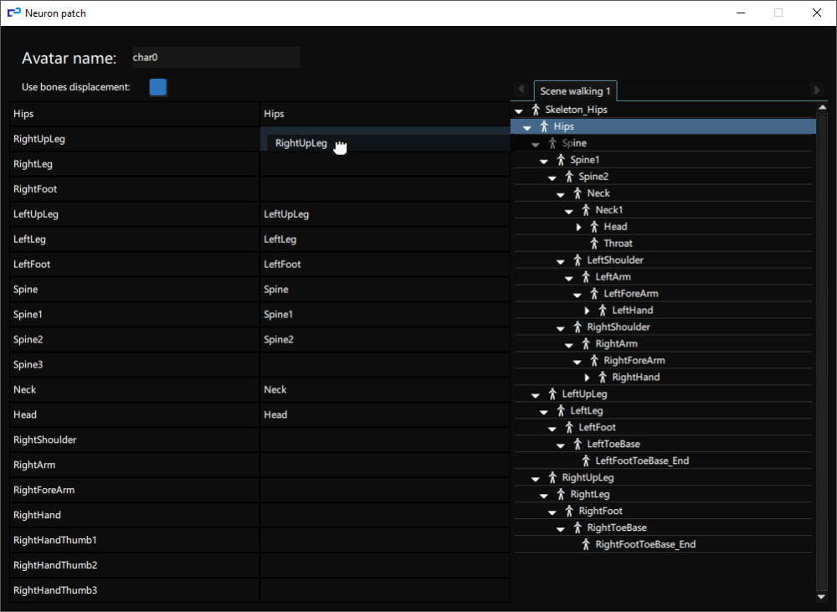The image size is (837, 612).
Task: Collapse the Neck tree node
Action: point(561,194)
